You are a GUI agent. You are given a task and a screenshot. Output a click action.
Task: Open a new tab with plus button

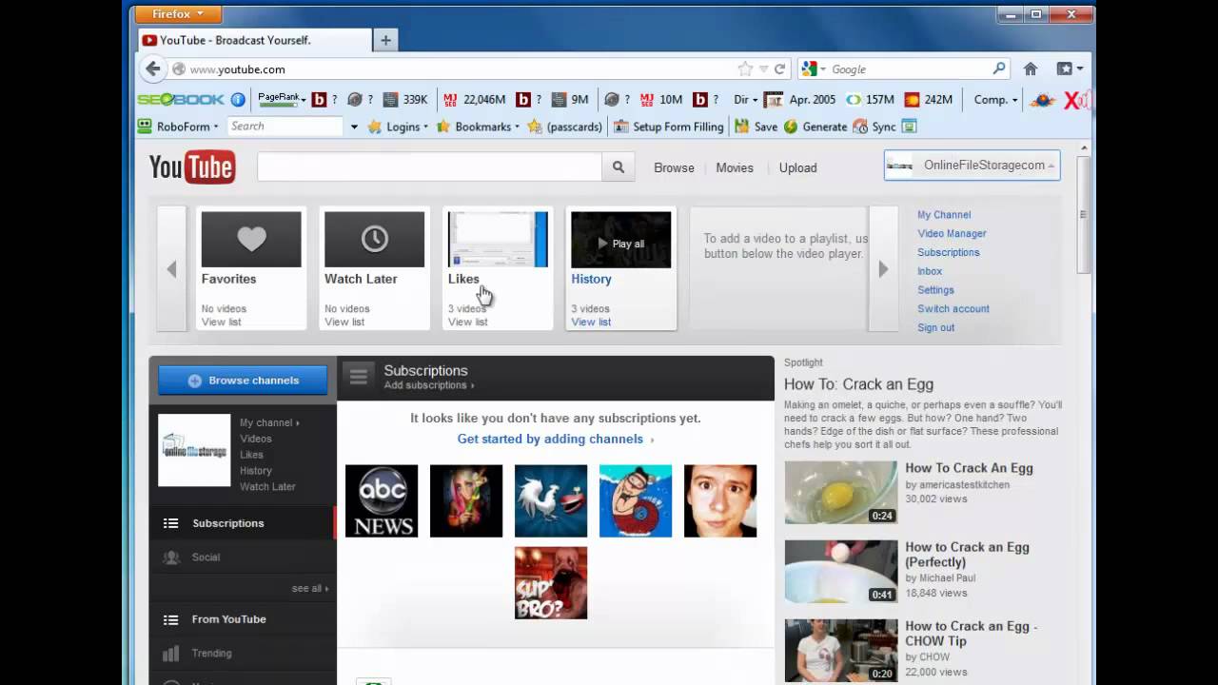(385, 40)
